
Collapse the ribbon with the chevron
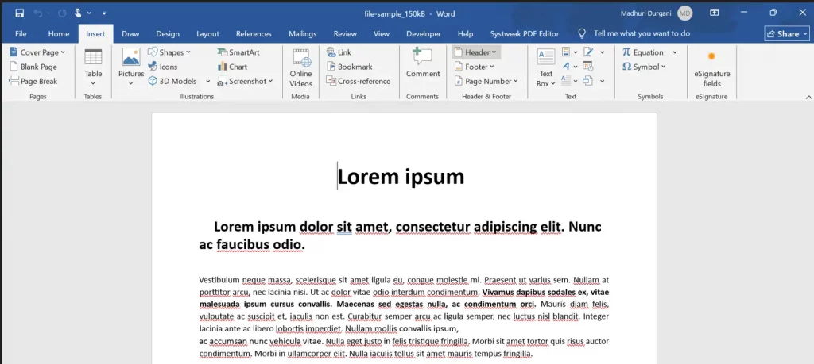[808, 97]
